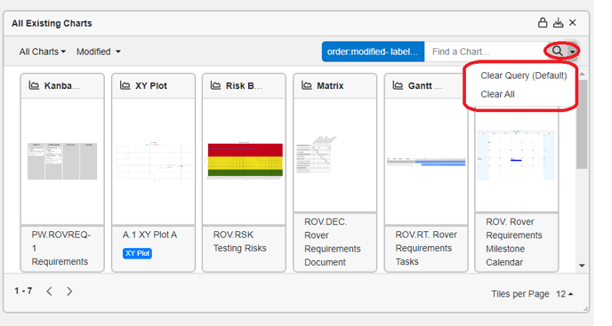This screenshot has width=612, height=326.
Task: Open the Gantt chart thumbnail
Action: point(426,162)
